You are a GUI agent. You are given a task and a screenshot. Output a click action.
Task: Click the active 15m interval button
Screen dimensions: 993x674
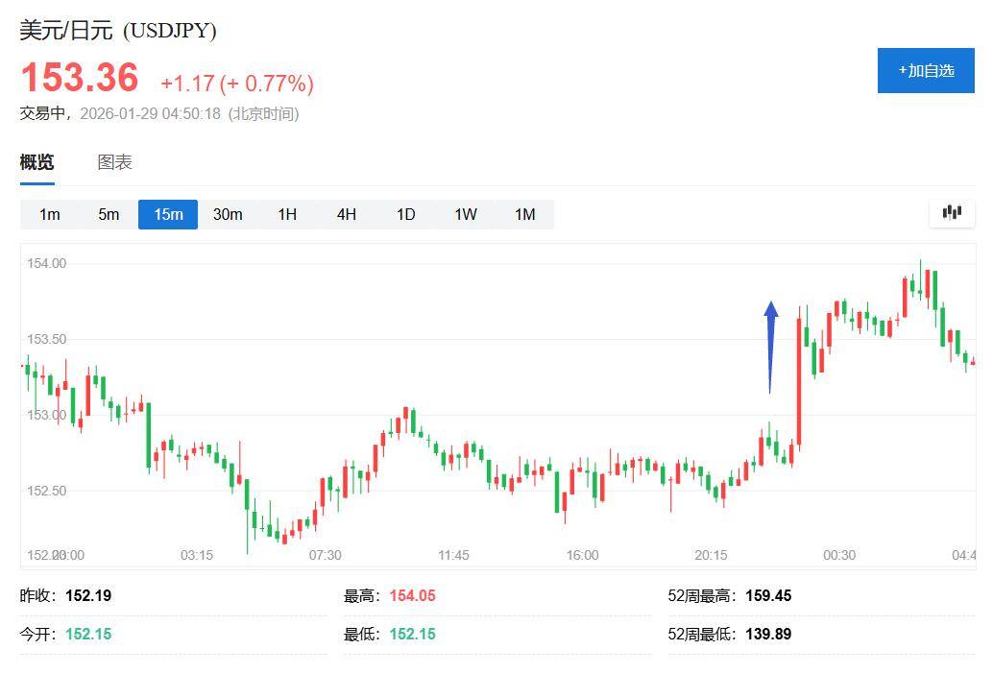pos(168,214)
